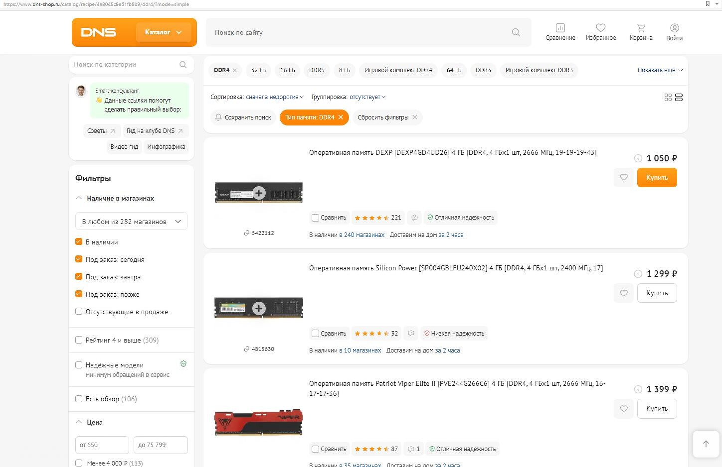Click the 'до 75 799' price field
Screen dimensions: 722x467
(x=161, y=445)
